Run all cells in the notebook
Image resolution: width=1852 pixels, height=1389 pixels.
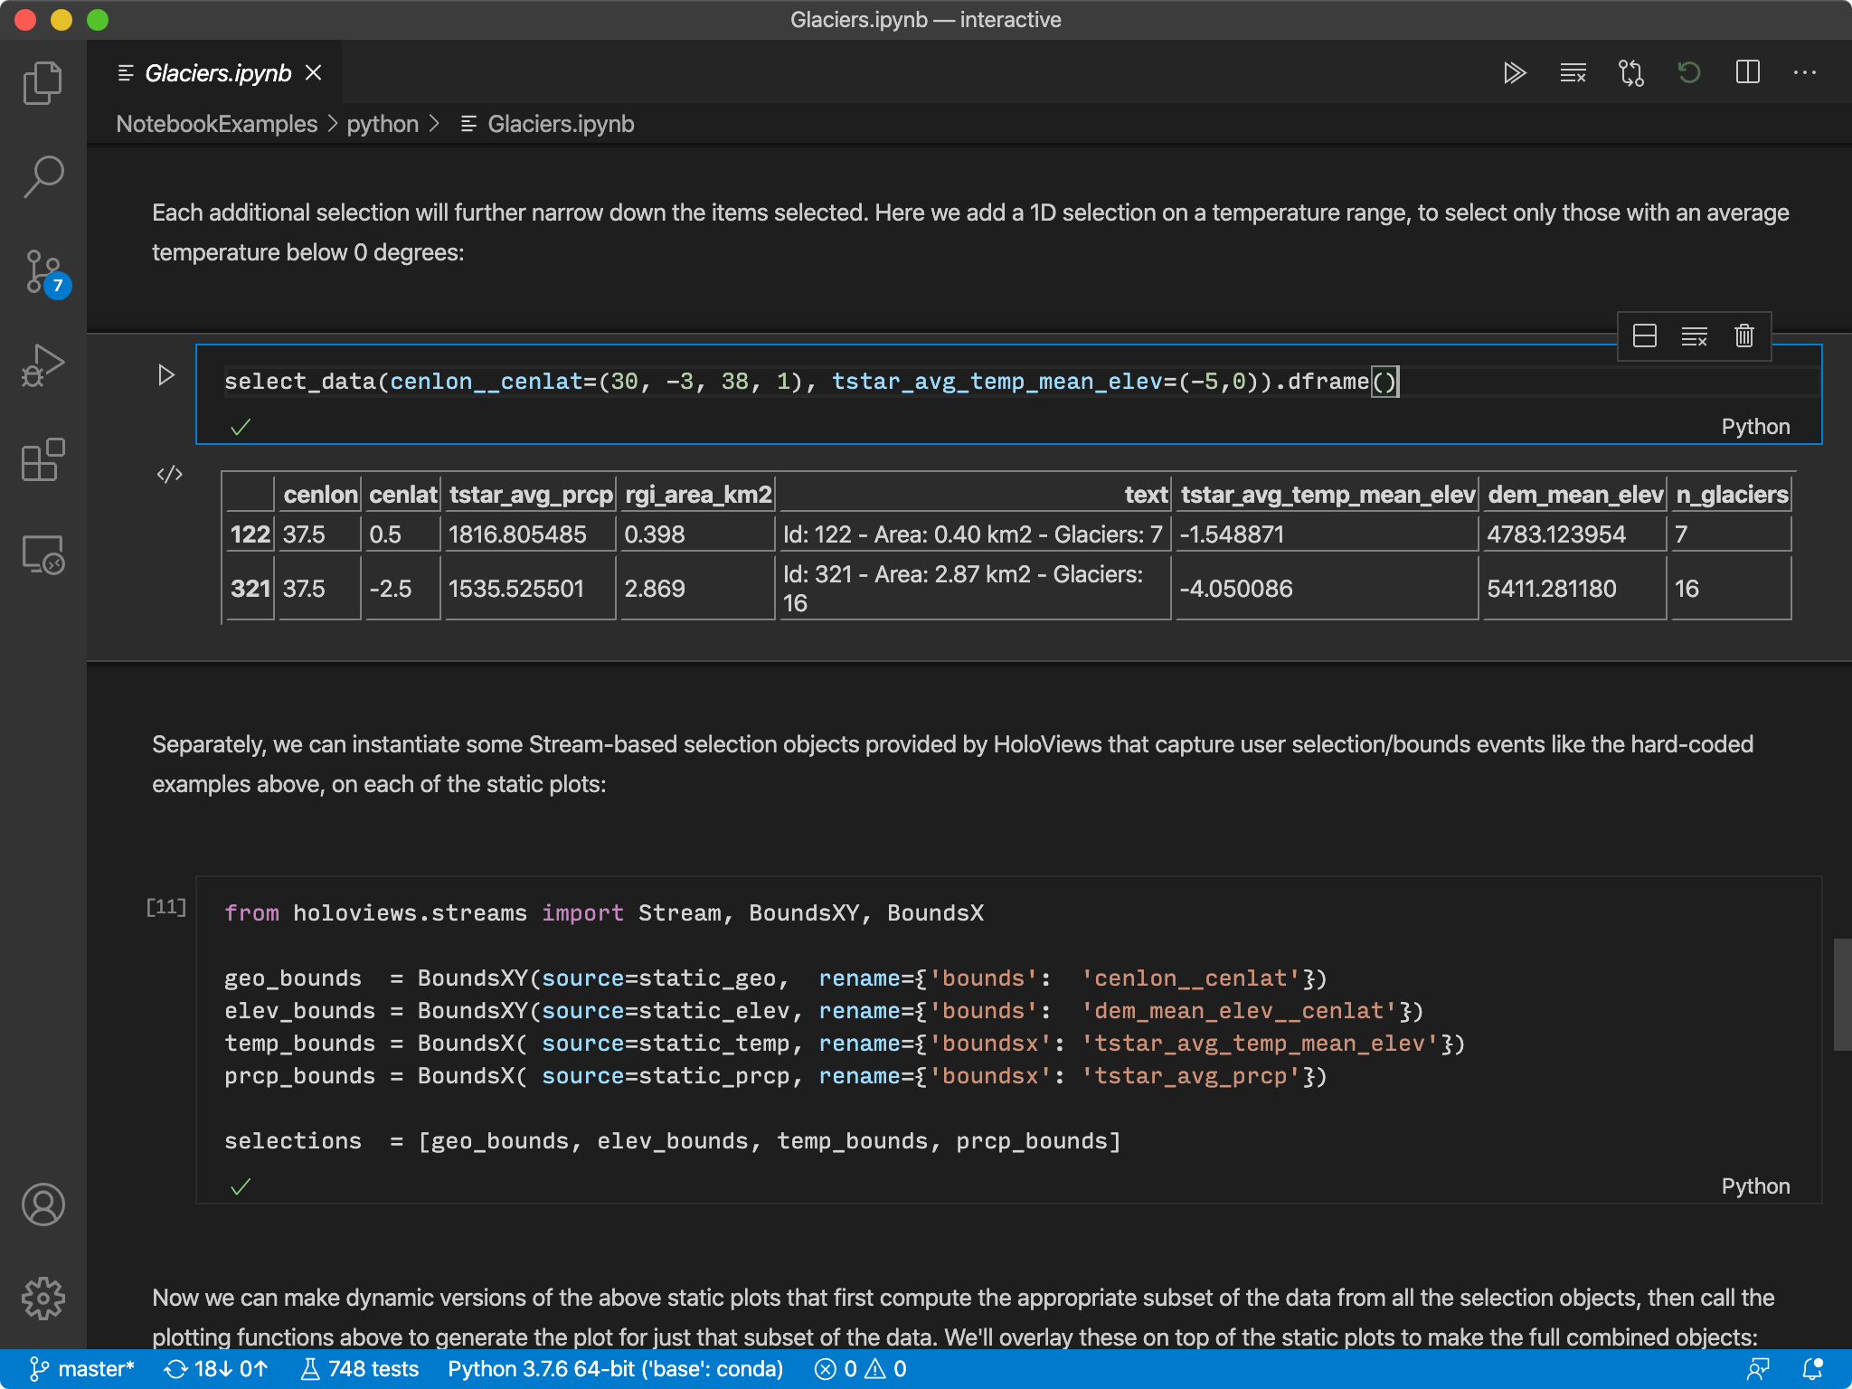[1515, 73]
